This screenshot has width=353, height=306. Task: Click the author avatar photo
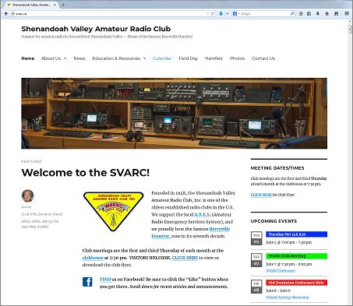[x=27, y=195]
